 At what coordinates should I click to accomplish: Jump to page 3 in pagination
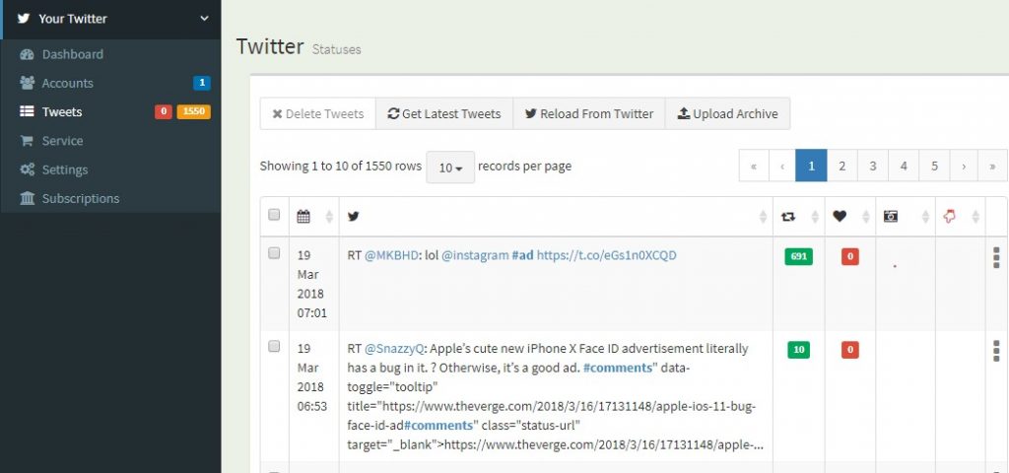click(x=873, y=166)
